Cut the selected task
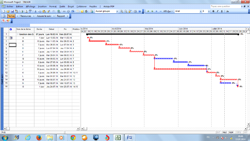The height and width of the screenshot is (141, 250). coord(36,11)
